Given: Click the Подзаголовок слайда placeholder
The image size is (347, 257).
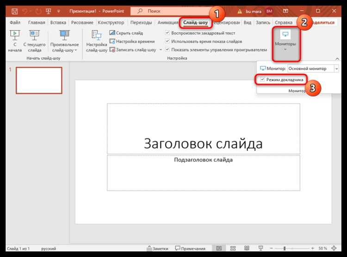Looking at the screenshot, I should coord(204,173).
